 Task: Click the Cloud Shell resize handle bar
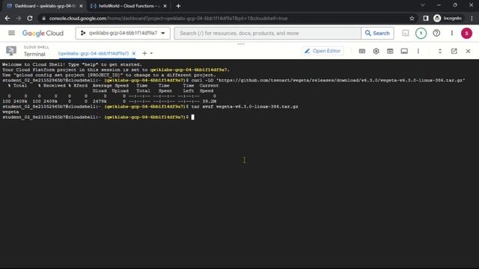tap(241, 44)
